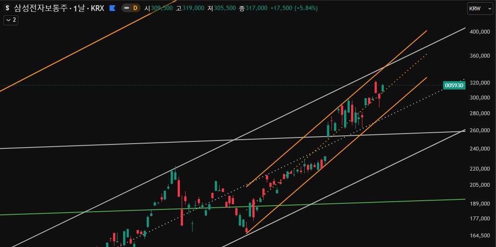Click the blue flag icon beside KRX
The height and width of the screenshot is (247, 496).
[x=112, y=8]
